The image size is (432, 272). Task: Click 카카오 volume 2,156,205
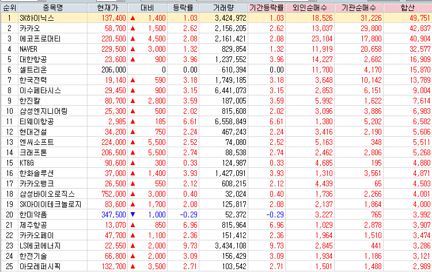230,28
